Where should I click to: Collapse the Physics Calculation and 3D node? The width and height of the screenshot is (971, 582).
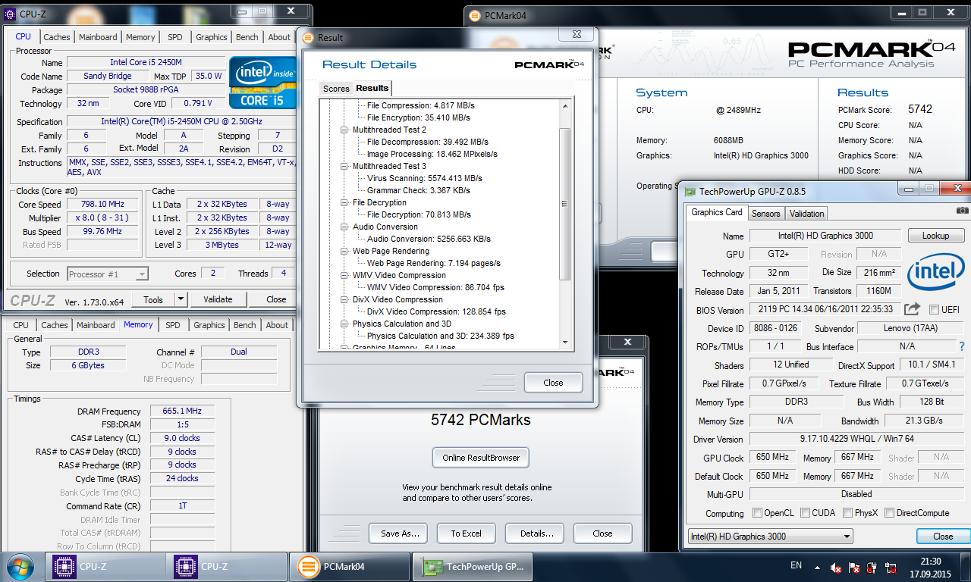coord(344,324)
